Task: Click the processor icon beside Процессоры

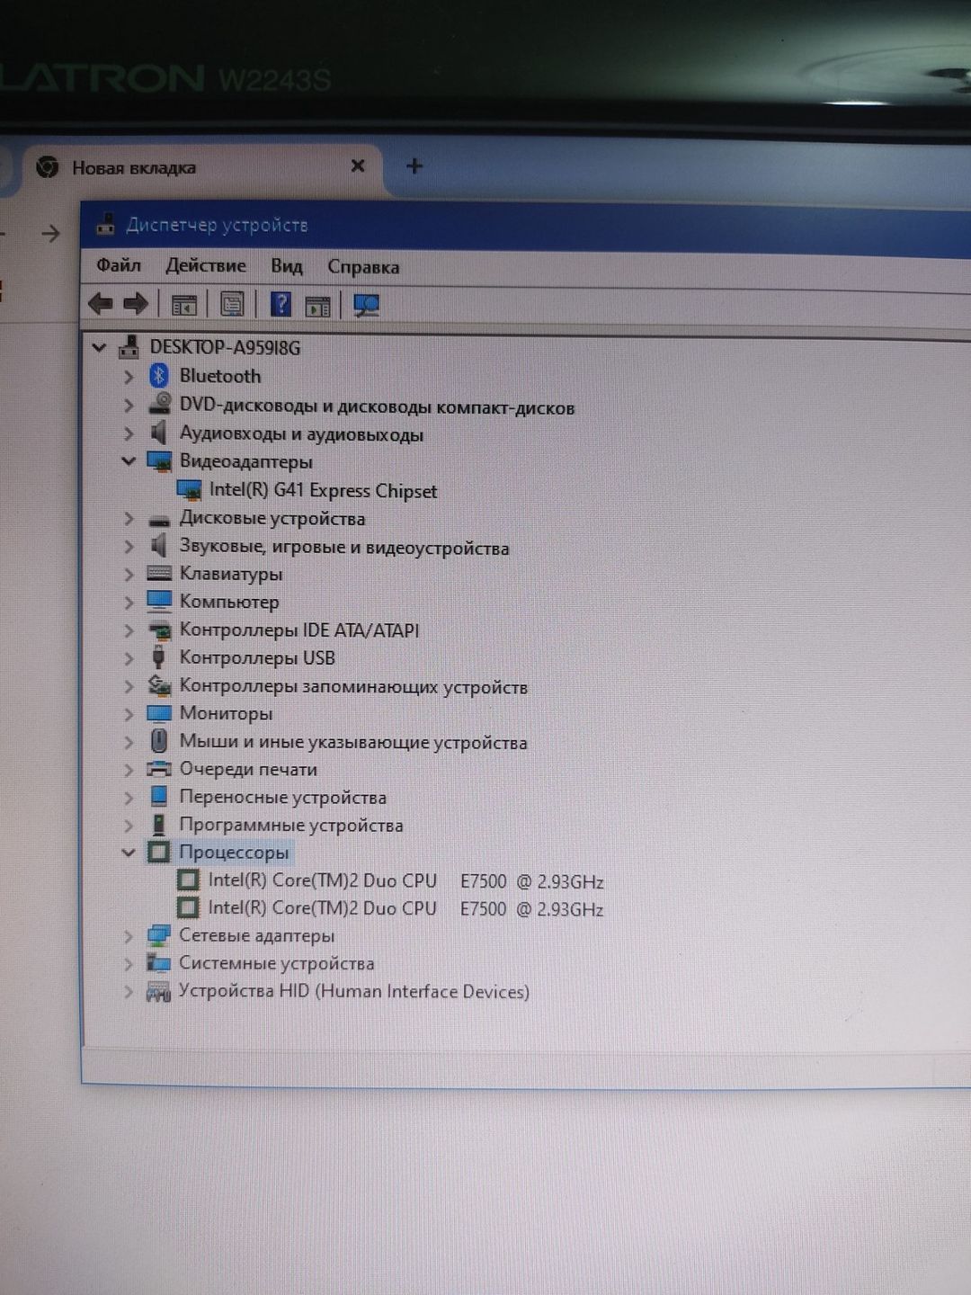Action: tap(159, 852)
